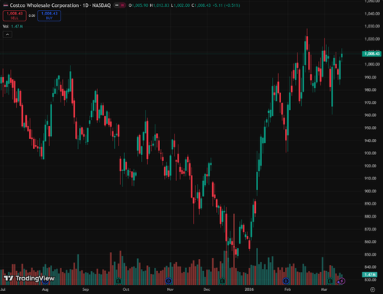
Task: Click the 930.00 price axis label
Action: point(371,153)
